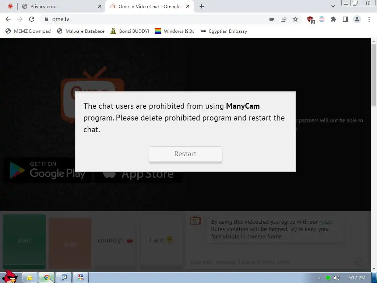This screenshot has width=377, height=283.
Task: Toggle the browser side panel
Action: (x=345, y=19)
